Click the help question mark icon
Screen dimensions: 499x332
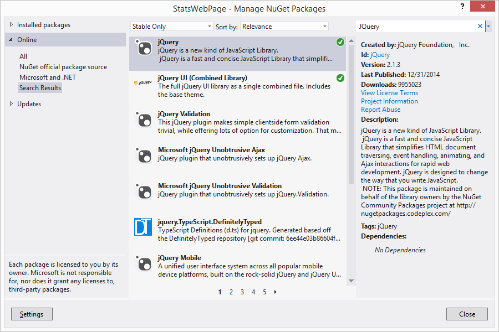click(462, 6)
